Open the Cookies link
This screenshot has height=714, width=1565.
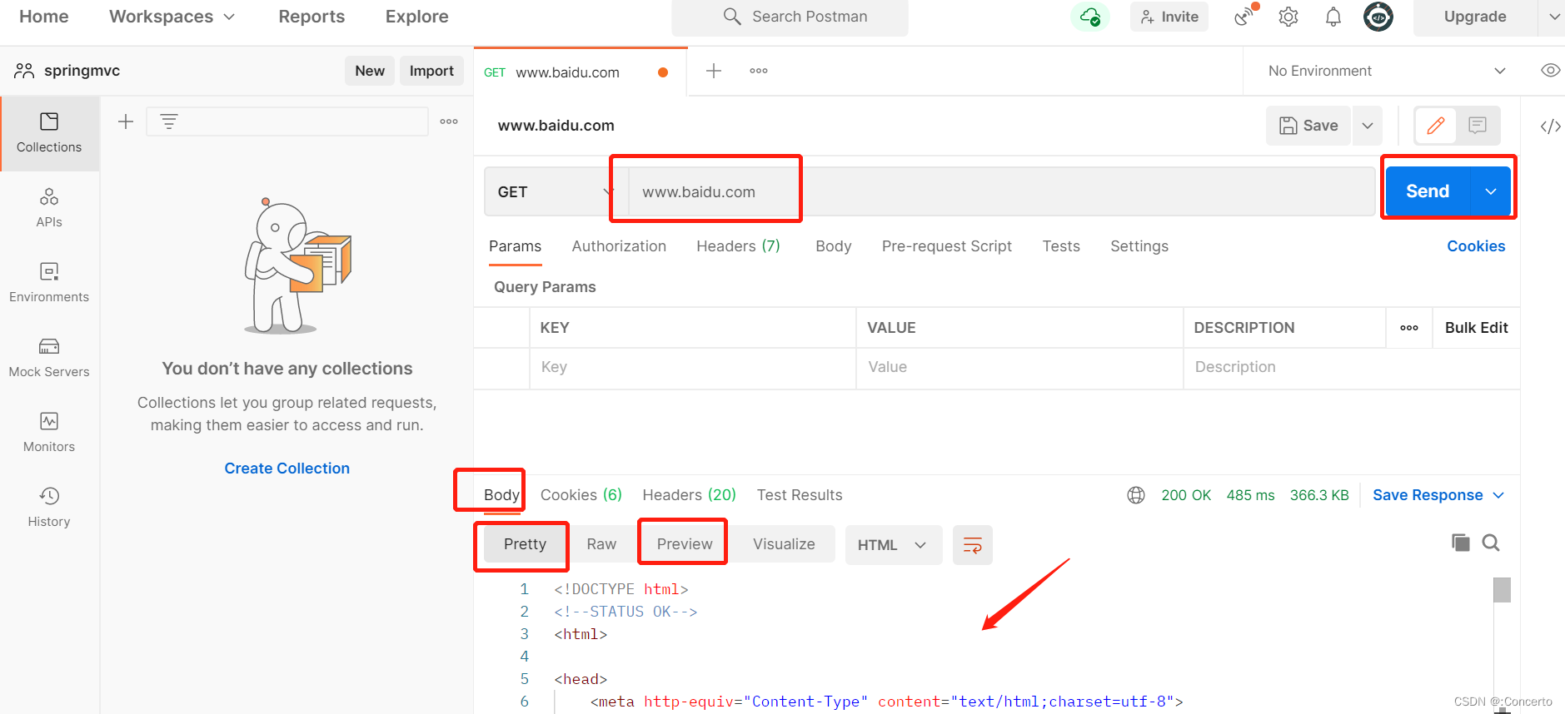click(1476, 246)
